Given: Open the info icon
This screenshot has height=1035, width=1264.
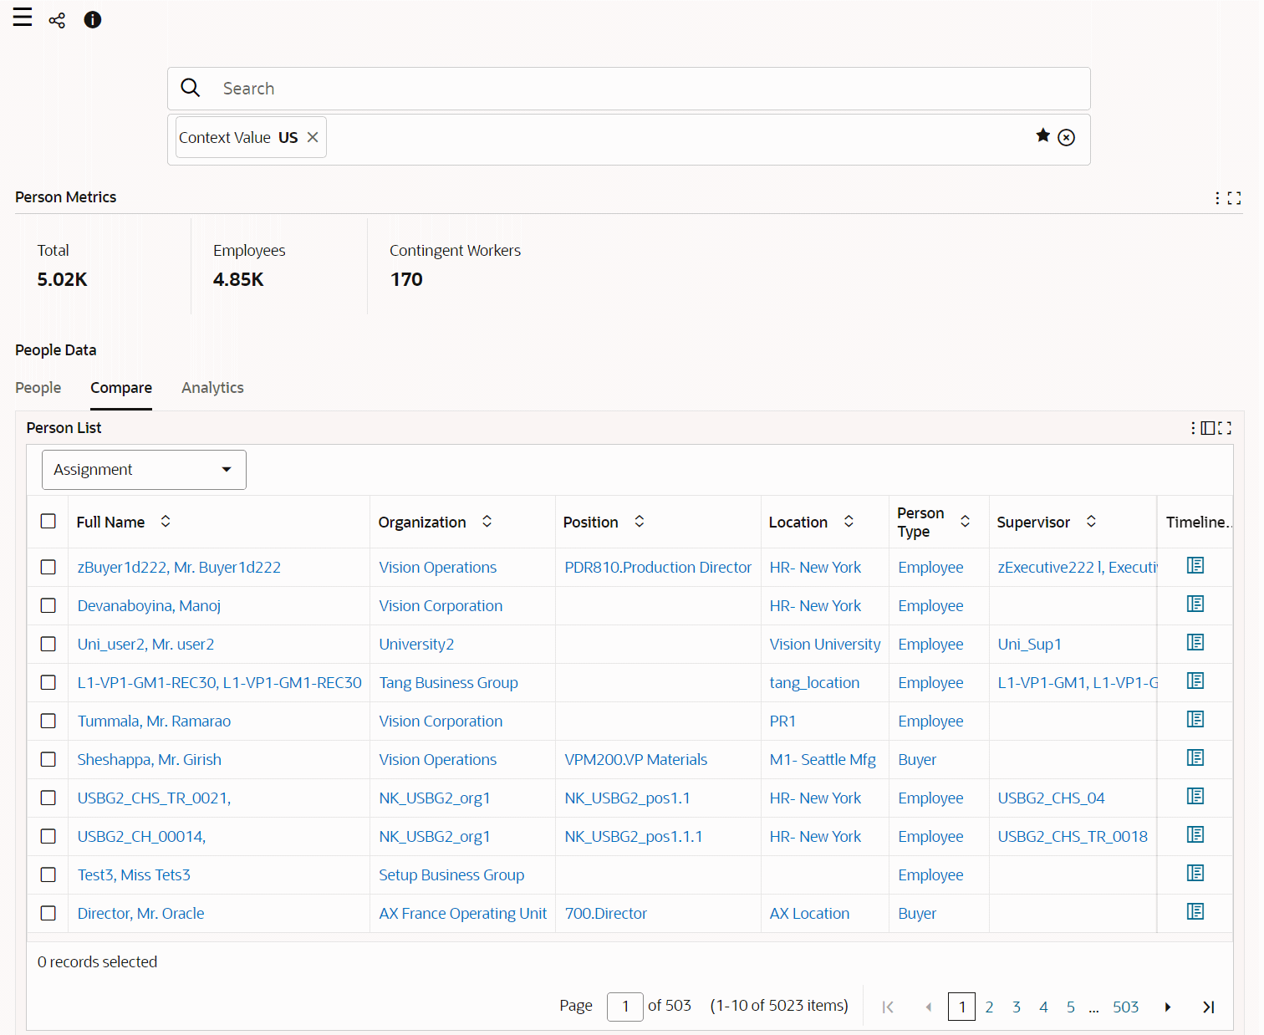Looking at the screenshot, I should (x=93, y=20).
